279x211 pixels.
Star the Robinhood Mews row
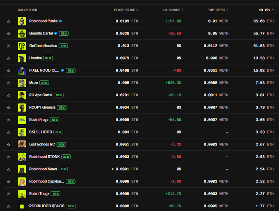(x=8, y=170)
